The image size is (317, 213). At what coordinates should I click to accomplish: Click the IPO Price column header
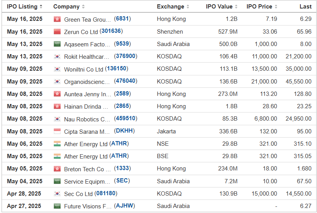point(259,7)
